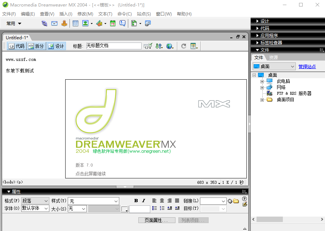Open 管理站点 link
This screenshot has width=325, height=231.
307,66
